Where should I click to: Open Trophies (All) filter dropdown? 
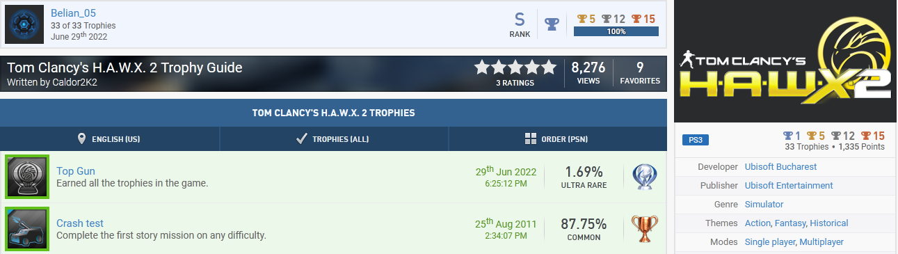[334, 138]
